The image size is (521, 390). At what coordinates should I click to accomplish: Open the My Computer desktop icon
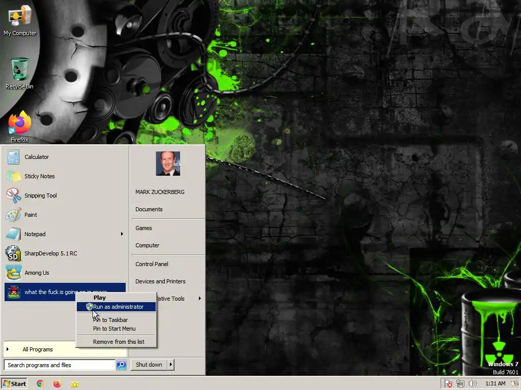pyautogui.click(x=20, y=20)
